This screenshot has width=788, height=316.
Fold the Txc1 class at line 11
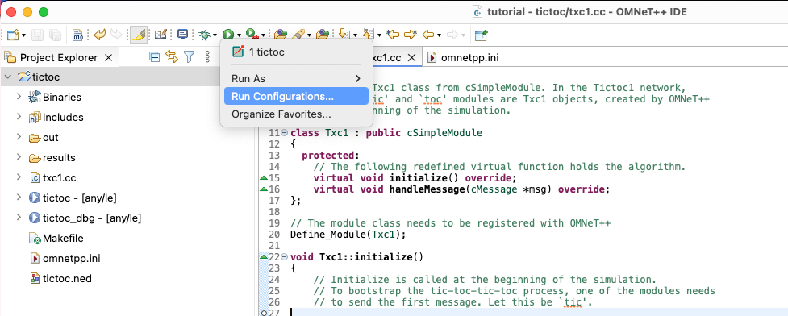click(285, 133)
